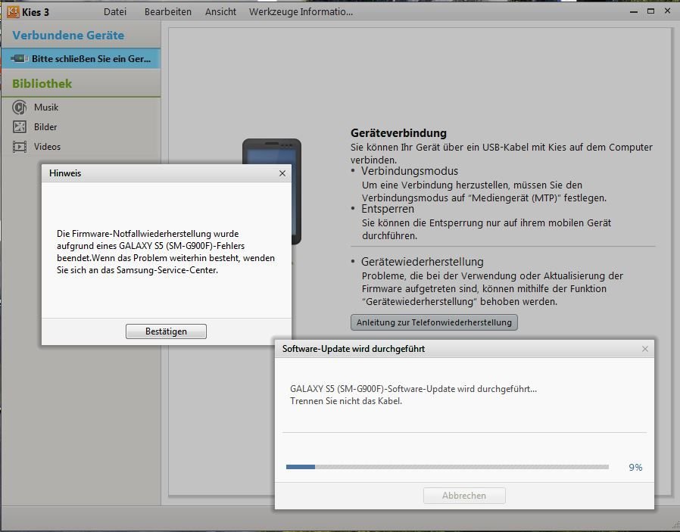The height and width of the screenshot is (532, 680).
Task: Click the Kies 3 application logo icon
Action: [x=13, y=11]
